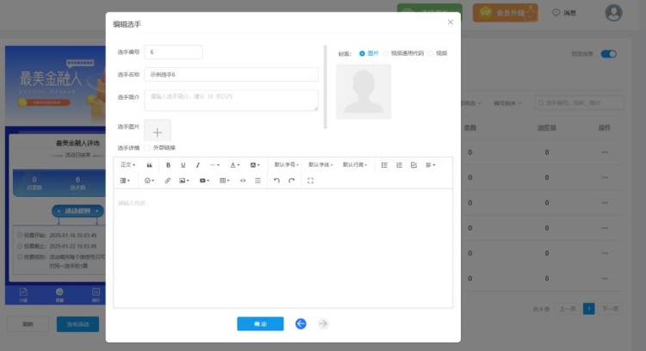Create a bulleted list in the editor
Image resolution: width=646 pixels, height=351 pixels.
point(384,164)
